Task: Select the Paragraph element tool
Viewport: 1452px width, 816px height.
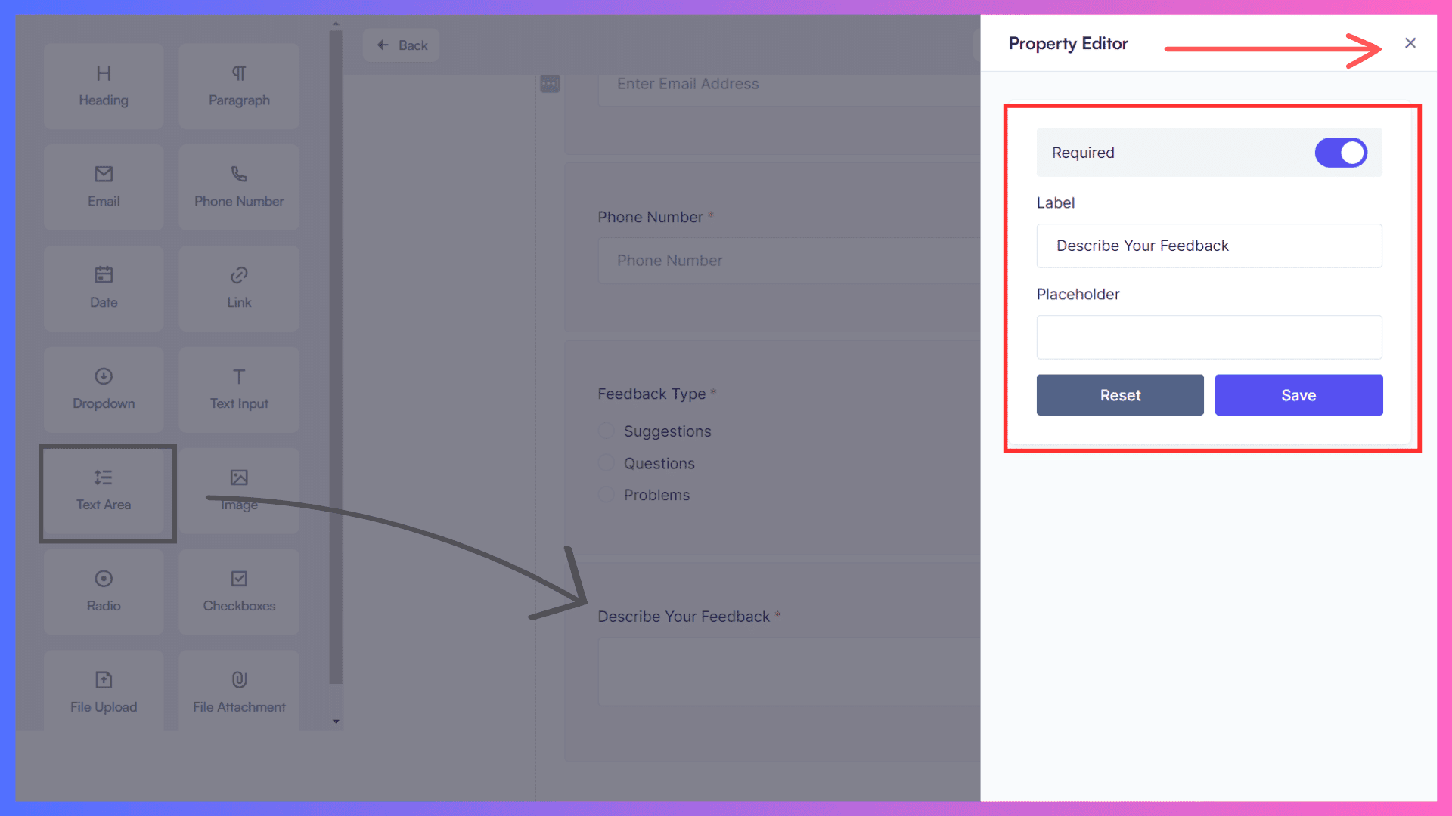Action: 237,85
